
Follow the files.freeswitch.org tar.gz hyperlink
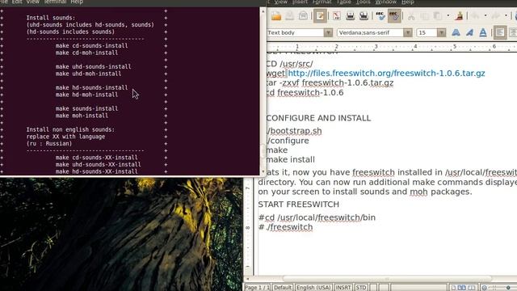[x=386, y=74]
